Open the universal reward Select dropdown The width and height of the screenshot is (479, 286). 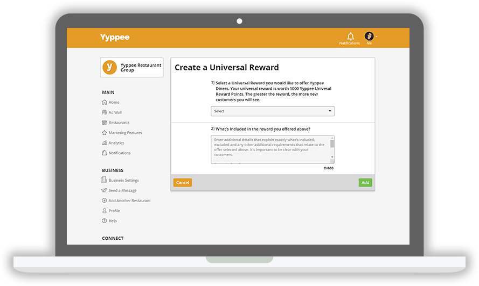tap(273, 111)
